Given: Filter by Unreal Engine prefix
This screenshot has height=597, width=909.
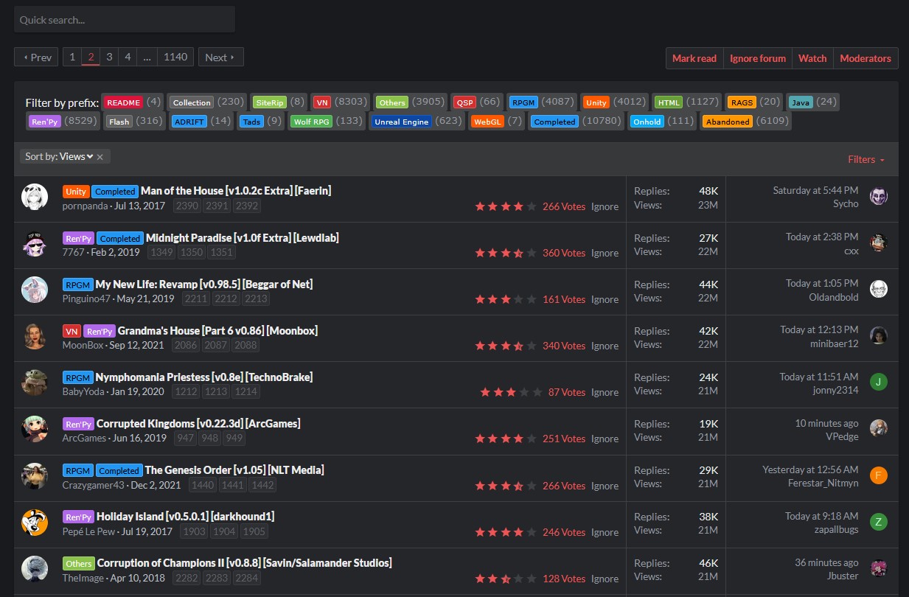Looking at the screenshot, I should click(x=401, y=122).
